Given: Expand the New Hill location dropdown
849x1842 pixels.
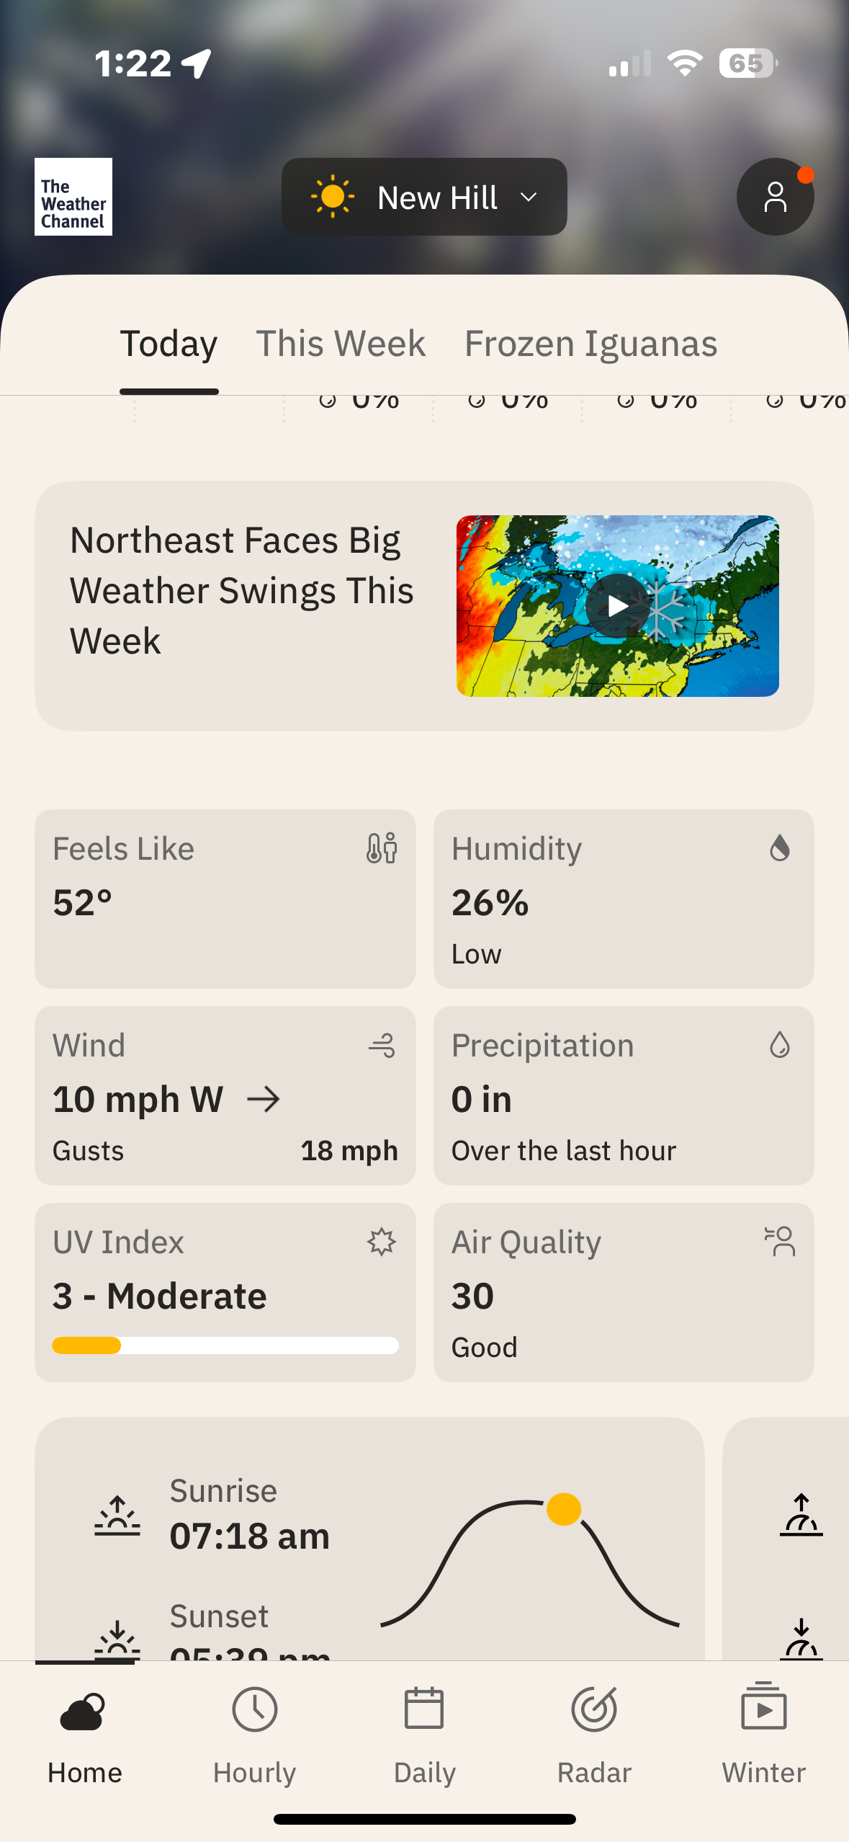Looking at the screenshot, I should pyautogui.click(x=424, y=197).
